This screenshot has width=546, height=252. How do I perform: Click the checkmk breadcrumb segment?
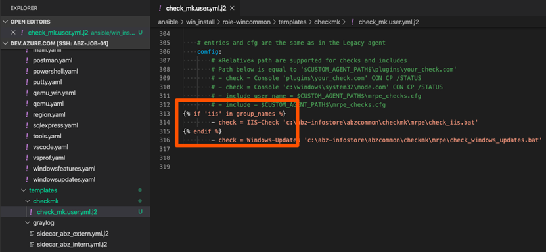click(328, 22)
